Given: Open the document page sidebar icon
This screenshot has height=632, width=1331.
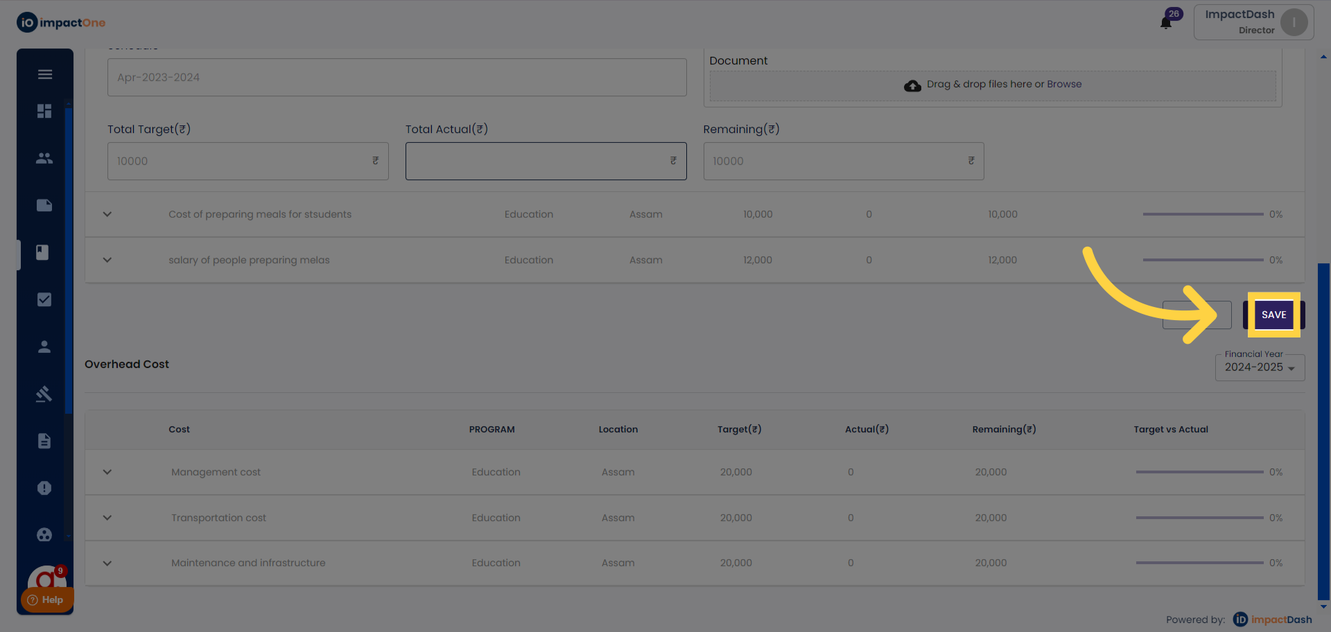Looking at the screenshot, I should (44, 441).
